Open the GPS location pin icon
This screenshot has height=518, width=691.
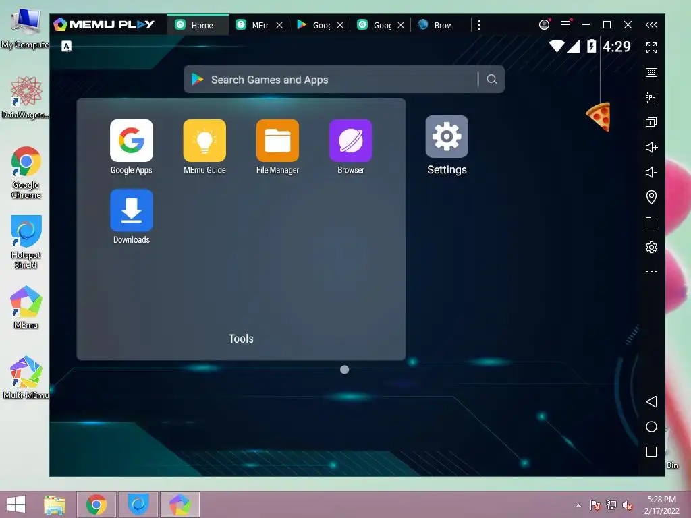pyautogui.click(x=651, y=197)
